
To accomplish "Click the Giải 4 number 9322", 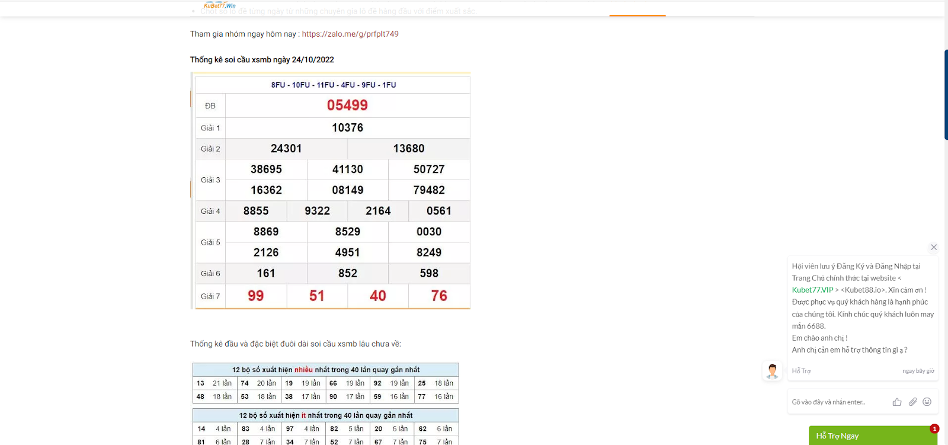I will point(317,211).
